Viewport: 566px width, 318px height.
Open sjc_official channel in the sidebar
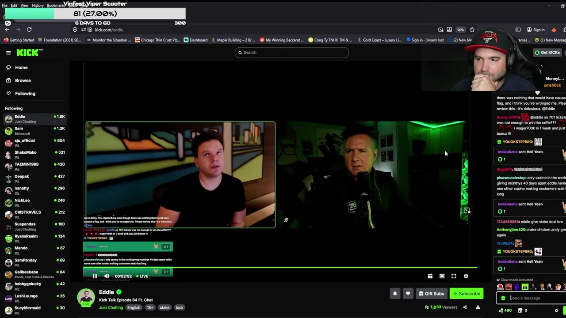34,143
